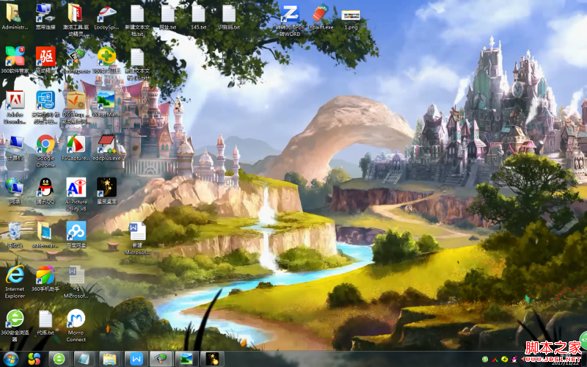Switch to the WPS Writer taskbar button

(136, 359)
